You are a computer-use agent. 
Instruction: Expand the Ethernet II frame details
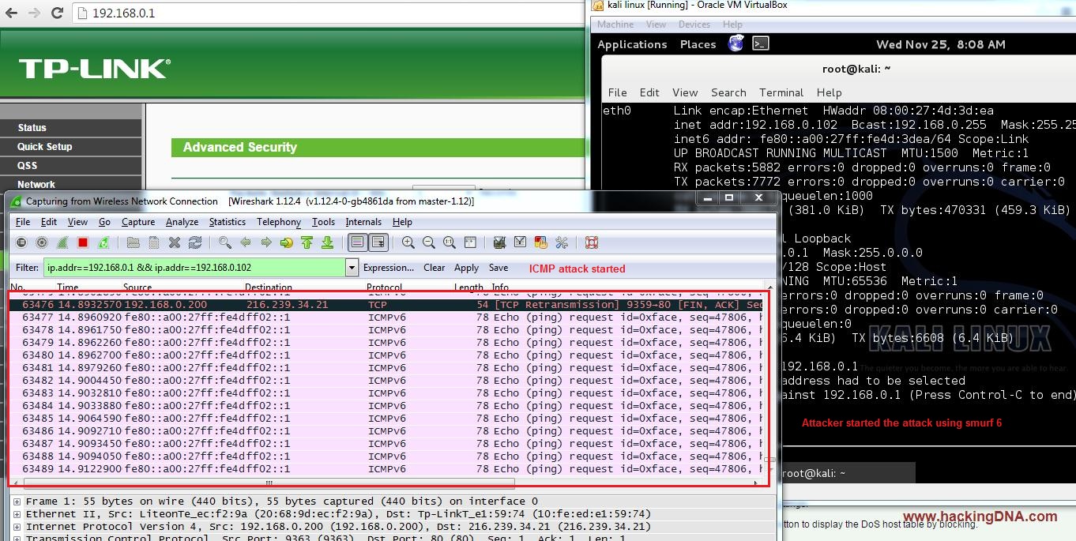15,513
